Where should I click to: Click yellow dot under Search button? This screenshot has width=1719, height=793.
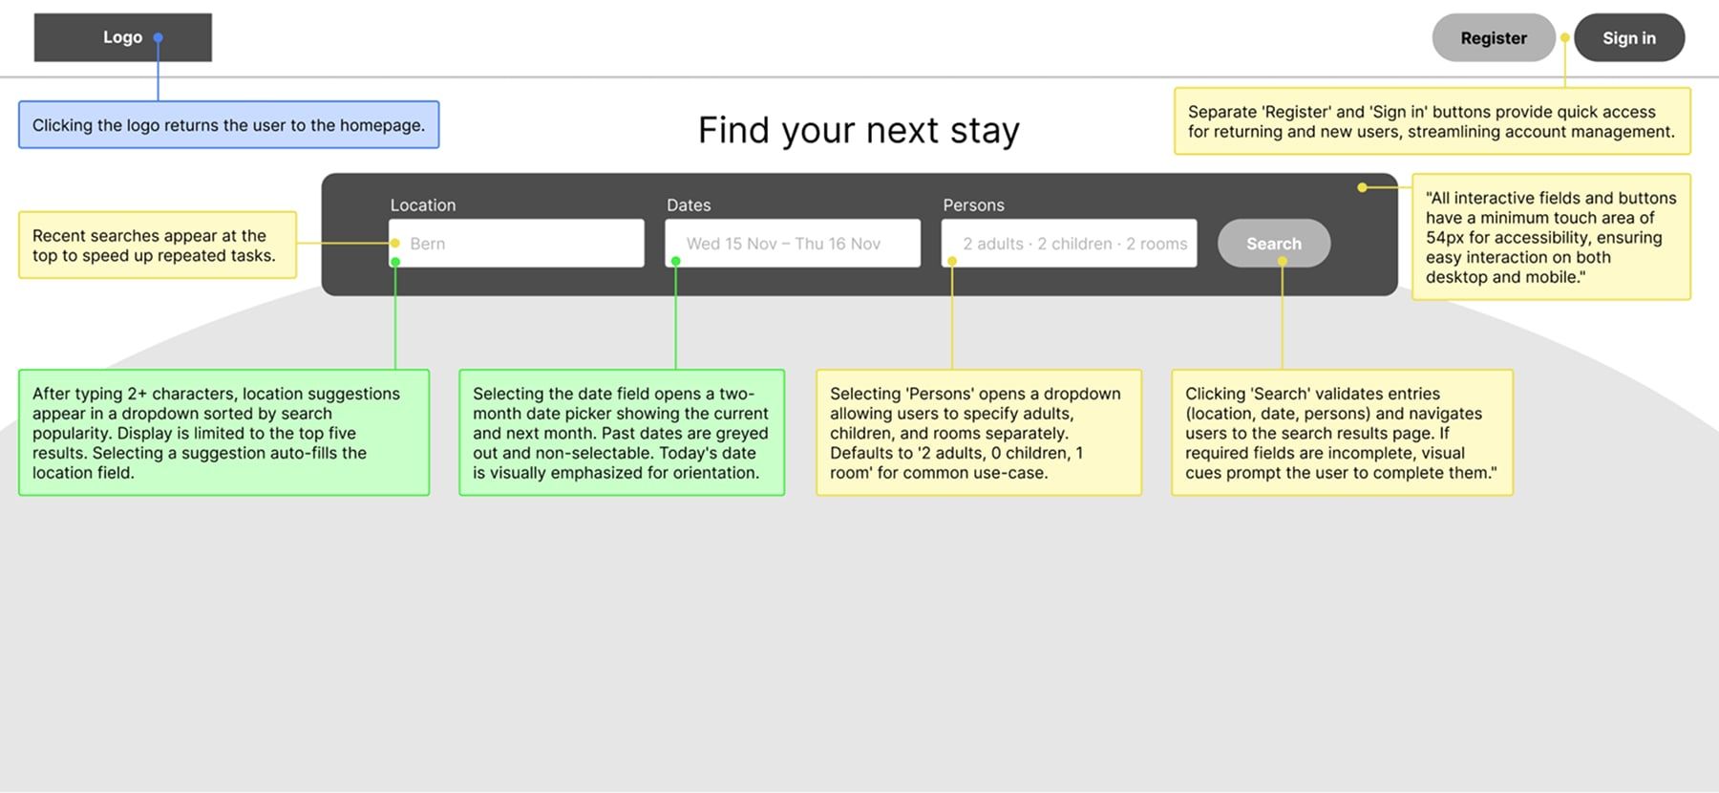pos(1282,261)
